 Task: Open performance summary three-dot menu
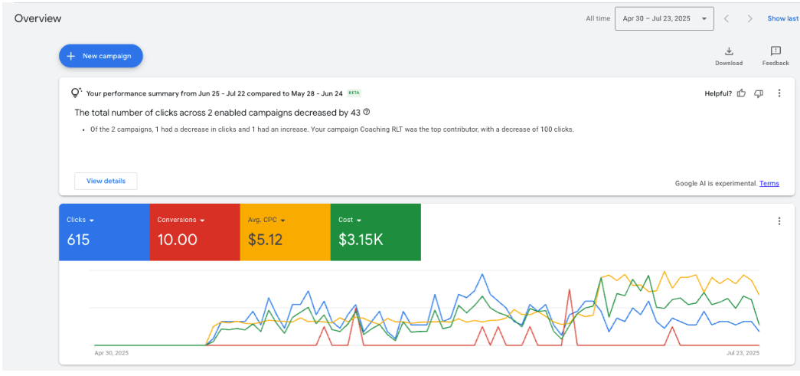click(779, 93)
